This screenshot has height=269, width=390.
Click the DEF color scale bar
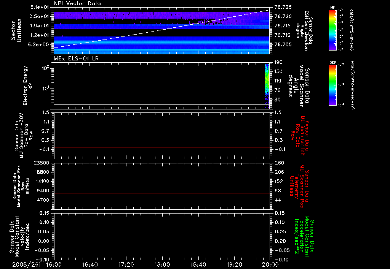[332, 85]
